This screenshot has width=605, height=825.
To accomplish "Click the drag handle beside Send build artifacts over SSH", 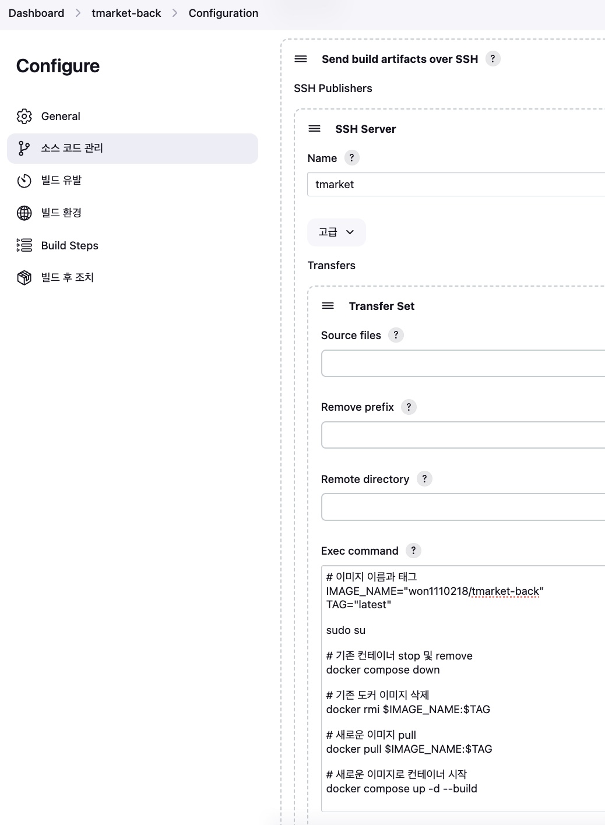I will tap(301, 59).
